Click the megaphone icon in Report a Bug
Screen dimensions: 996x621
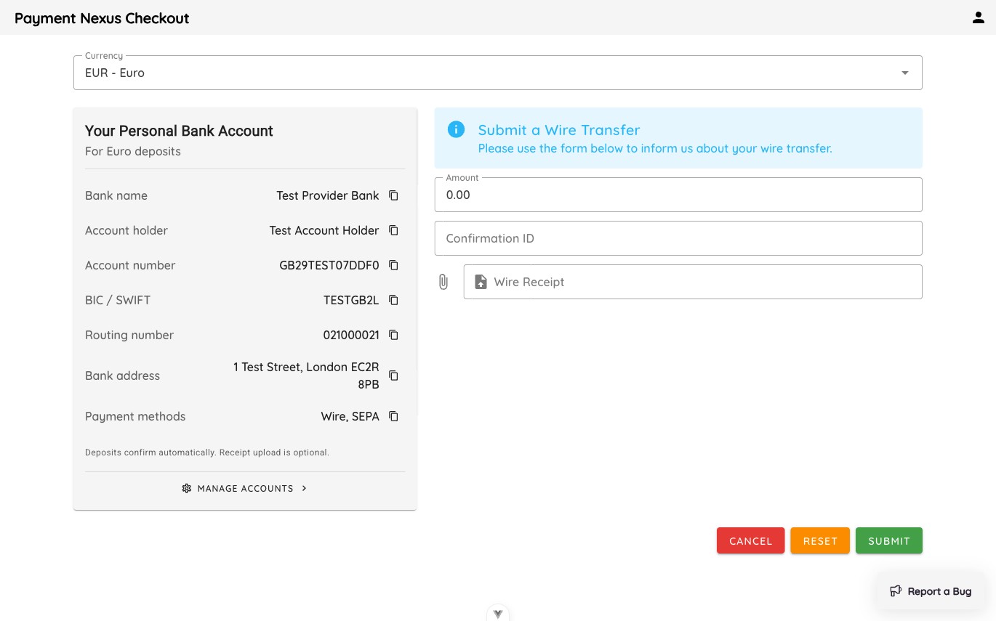pyautogui.click(x=896, y=591)
